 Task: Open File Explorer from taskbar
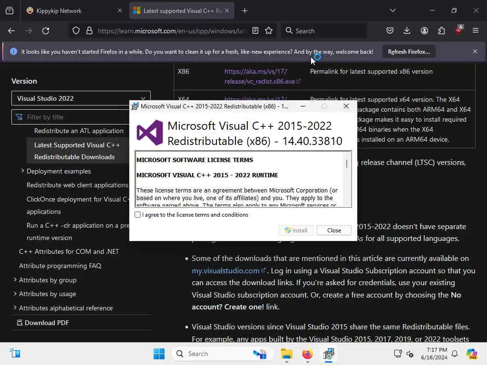[x=286, y=354]
